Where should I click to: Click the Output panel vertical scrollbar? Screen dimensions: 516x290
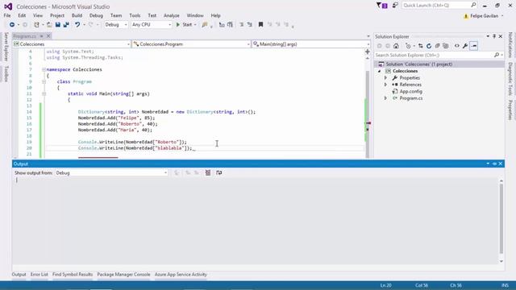coord(501,221)
